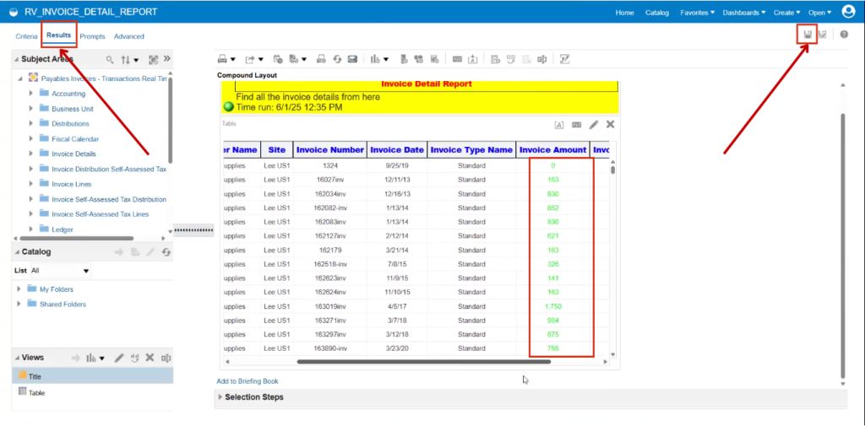
Task: Click the Save As icon
Action: point(823,35)
